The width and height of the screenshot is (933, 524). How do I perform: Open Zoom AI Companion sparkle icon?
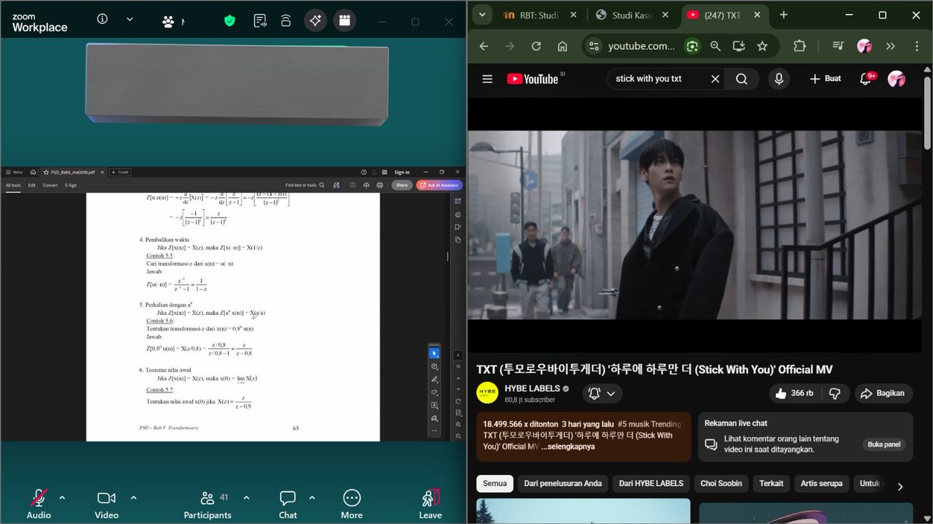point(315,21)
